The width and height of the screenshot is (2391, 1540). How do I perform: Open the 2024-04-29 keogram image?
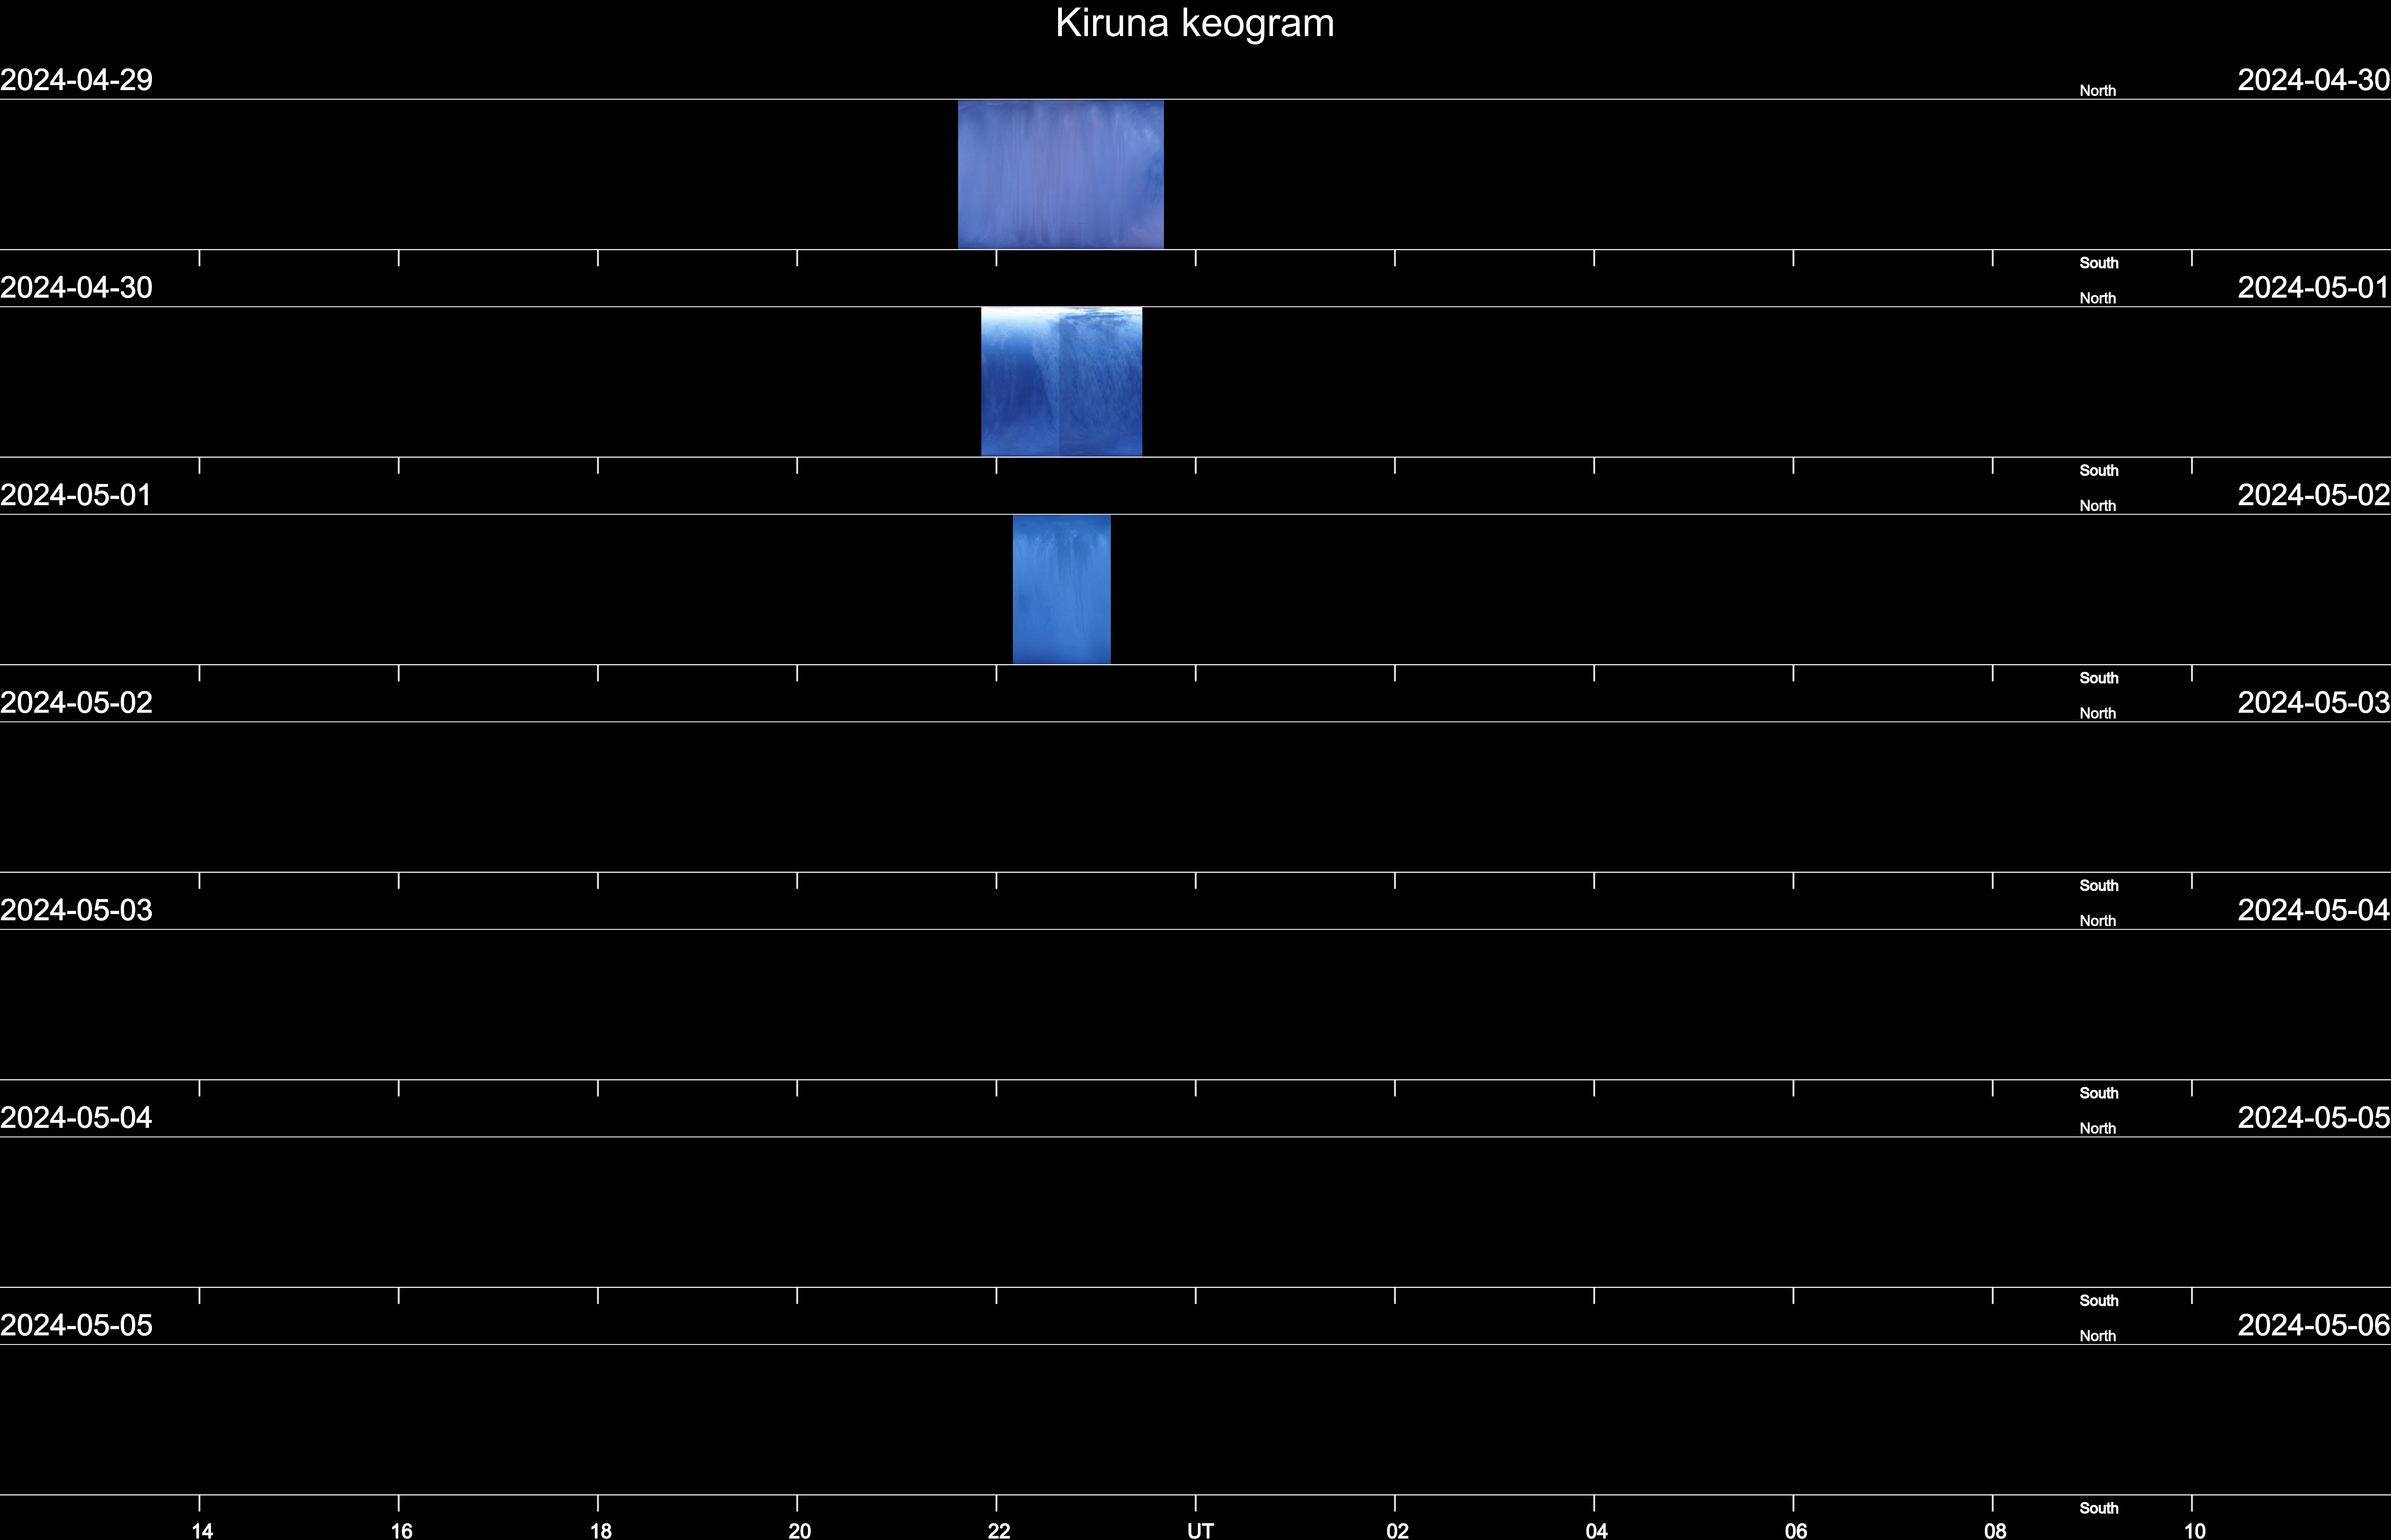(1061, 174)
